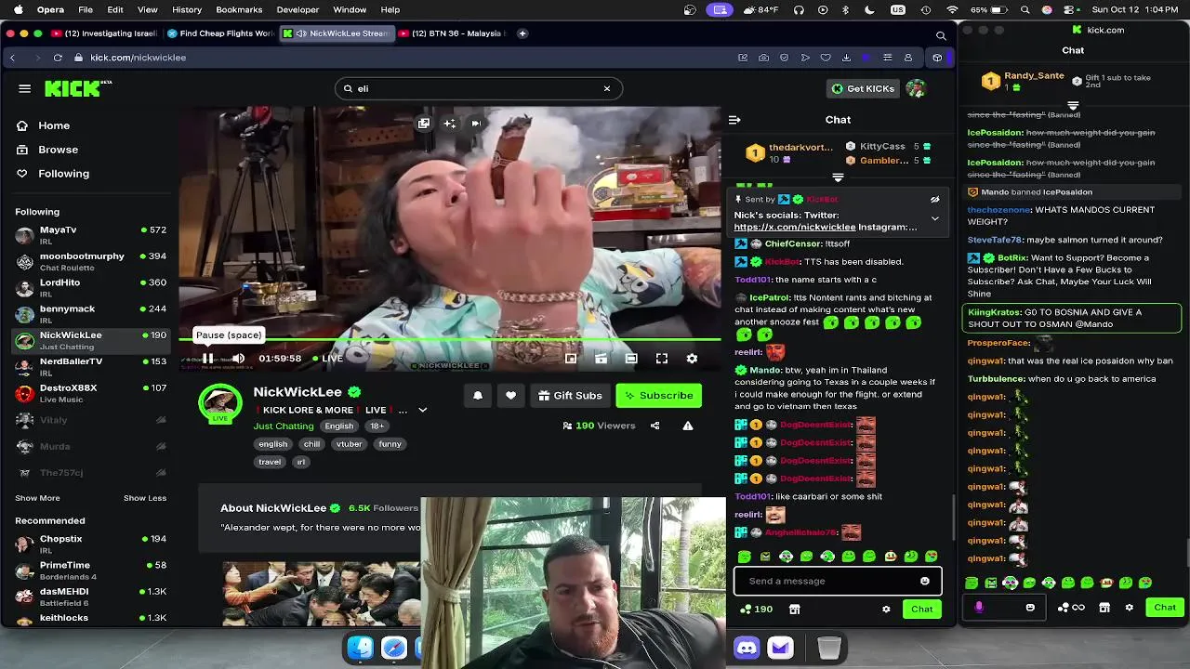Click the search field containing 'eli'
Viewport: 1190px width, 669px height.
click(478, 88)
